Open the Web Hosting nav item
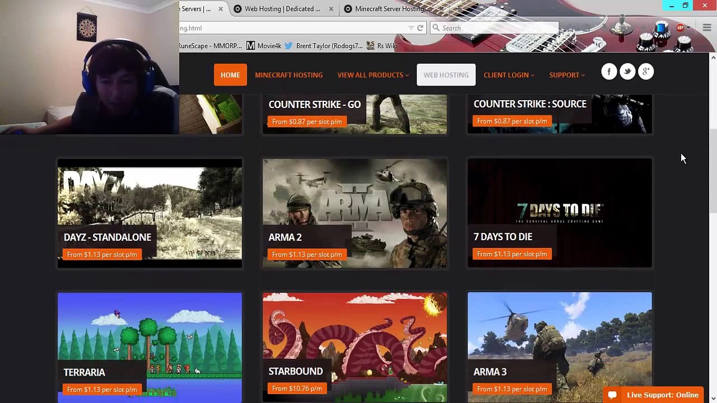 [x=446, y=75]
